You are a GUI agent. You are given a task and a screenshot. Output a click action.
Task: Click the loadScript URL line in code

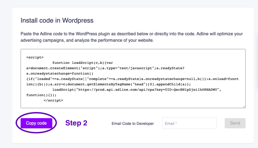click(137, 89)
